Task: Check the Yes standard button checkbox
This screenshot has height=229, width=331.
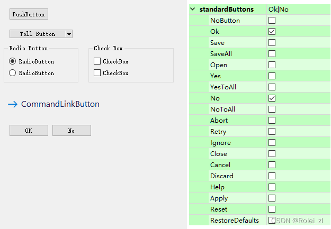Action: [272, 76]
